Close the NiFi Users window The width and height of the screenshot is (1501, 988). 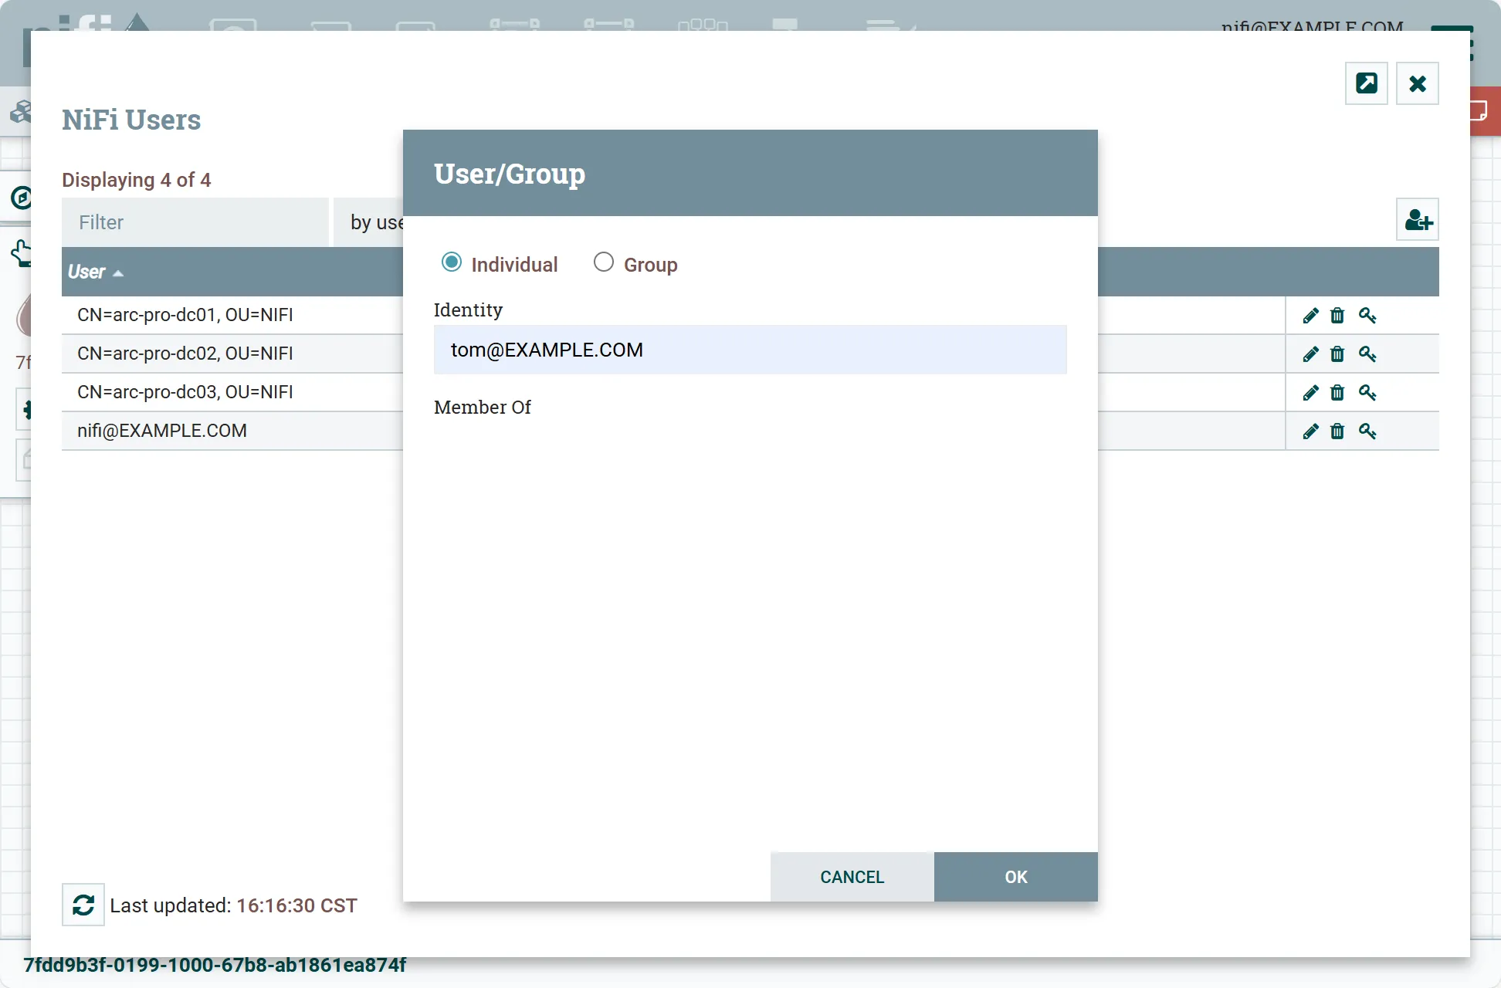point(1417,83)
